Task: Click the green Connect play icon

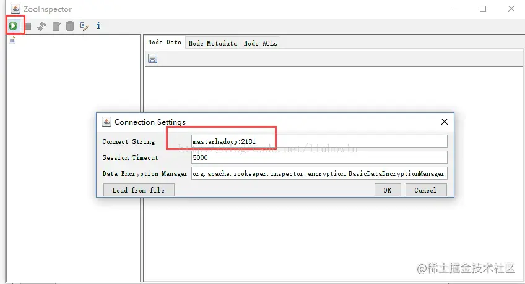Action: [13, 26]
